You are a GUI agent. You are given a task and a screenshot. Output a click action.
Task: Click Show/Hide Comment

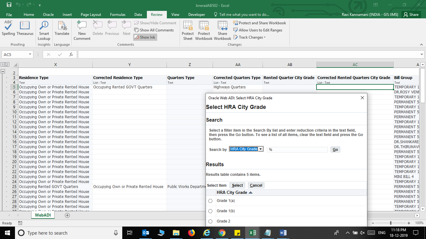(x=155, y=23)
